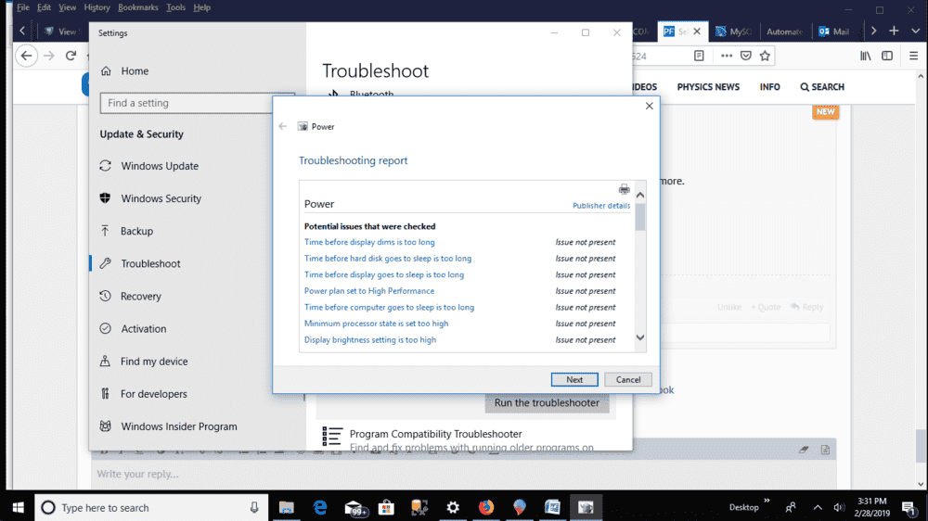Launch Firefox from the taskbar
This screenshot has height=521, width=928.
(x=486, y=507)
